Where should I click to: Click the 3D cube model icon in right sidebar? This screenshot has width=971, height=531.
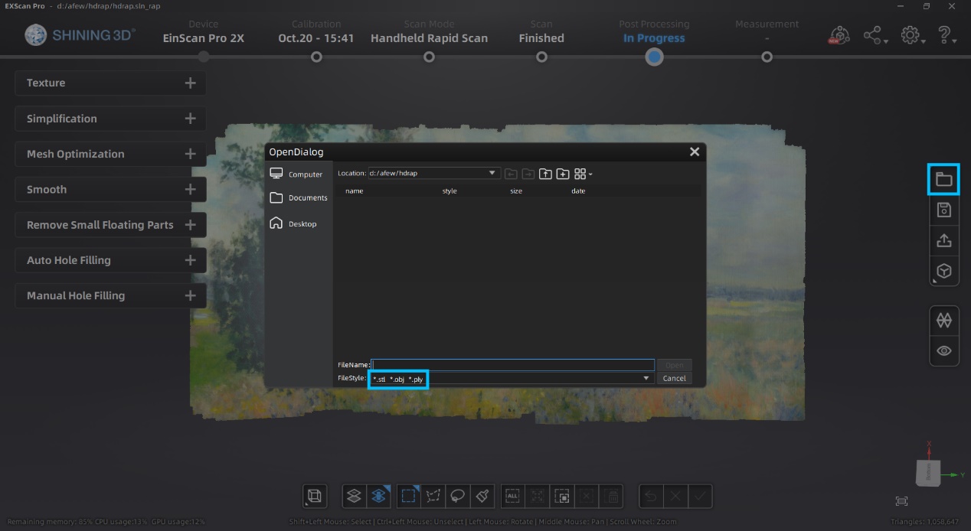[943, 271]
